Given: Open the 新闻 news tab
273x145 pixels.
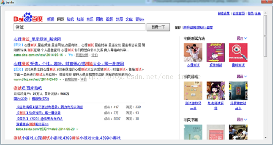Looking at the screenshot, I should [50, 19].
